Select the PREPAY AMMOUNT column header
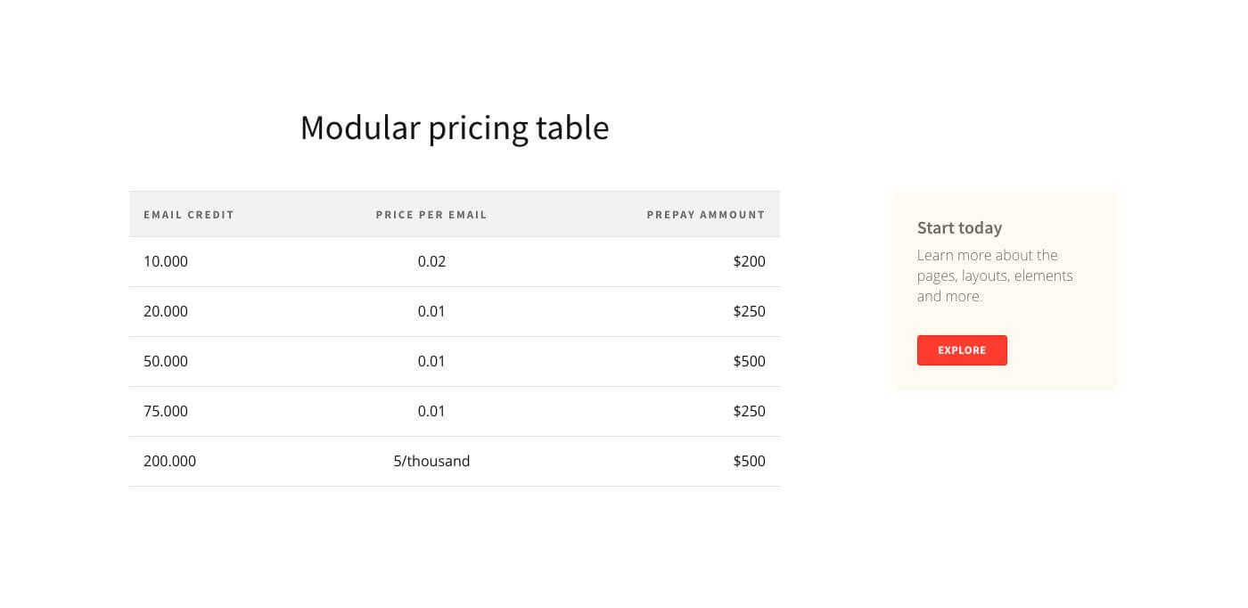Viewport: 1248px width, 608px height. [x=706, y=215]
